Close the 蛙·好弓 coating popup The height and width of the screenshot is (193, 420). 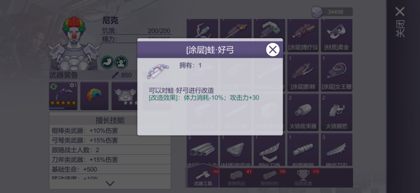[272, 49]
